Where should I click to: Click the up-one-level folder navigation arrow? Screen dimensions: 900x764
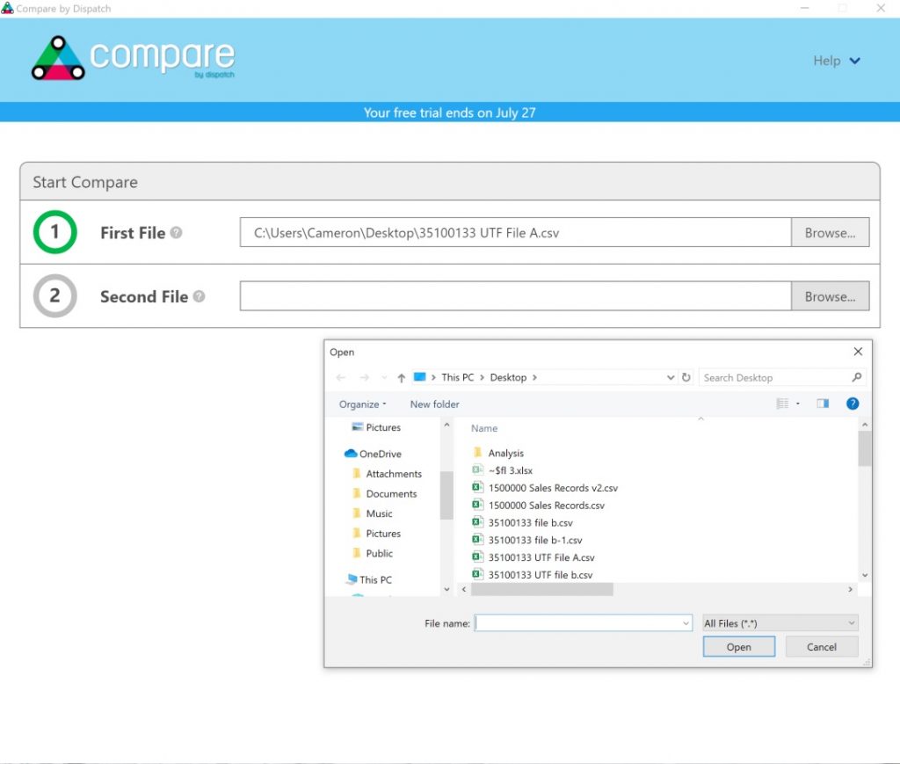400,376
